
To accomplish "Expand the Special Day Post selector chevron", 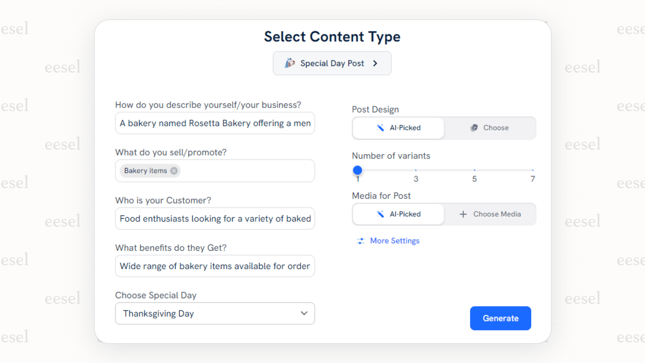I will coord(375,63).
